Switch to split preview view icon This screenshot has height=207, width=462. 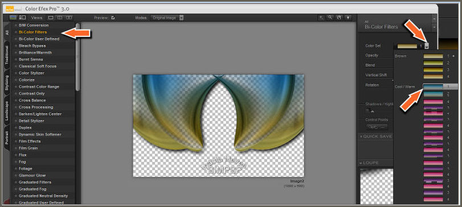[x=60, y=18]
